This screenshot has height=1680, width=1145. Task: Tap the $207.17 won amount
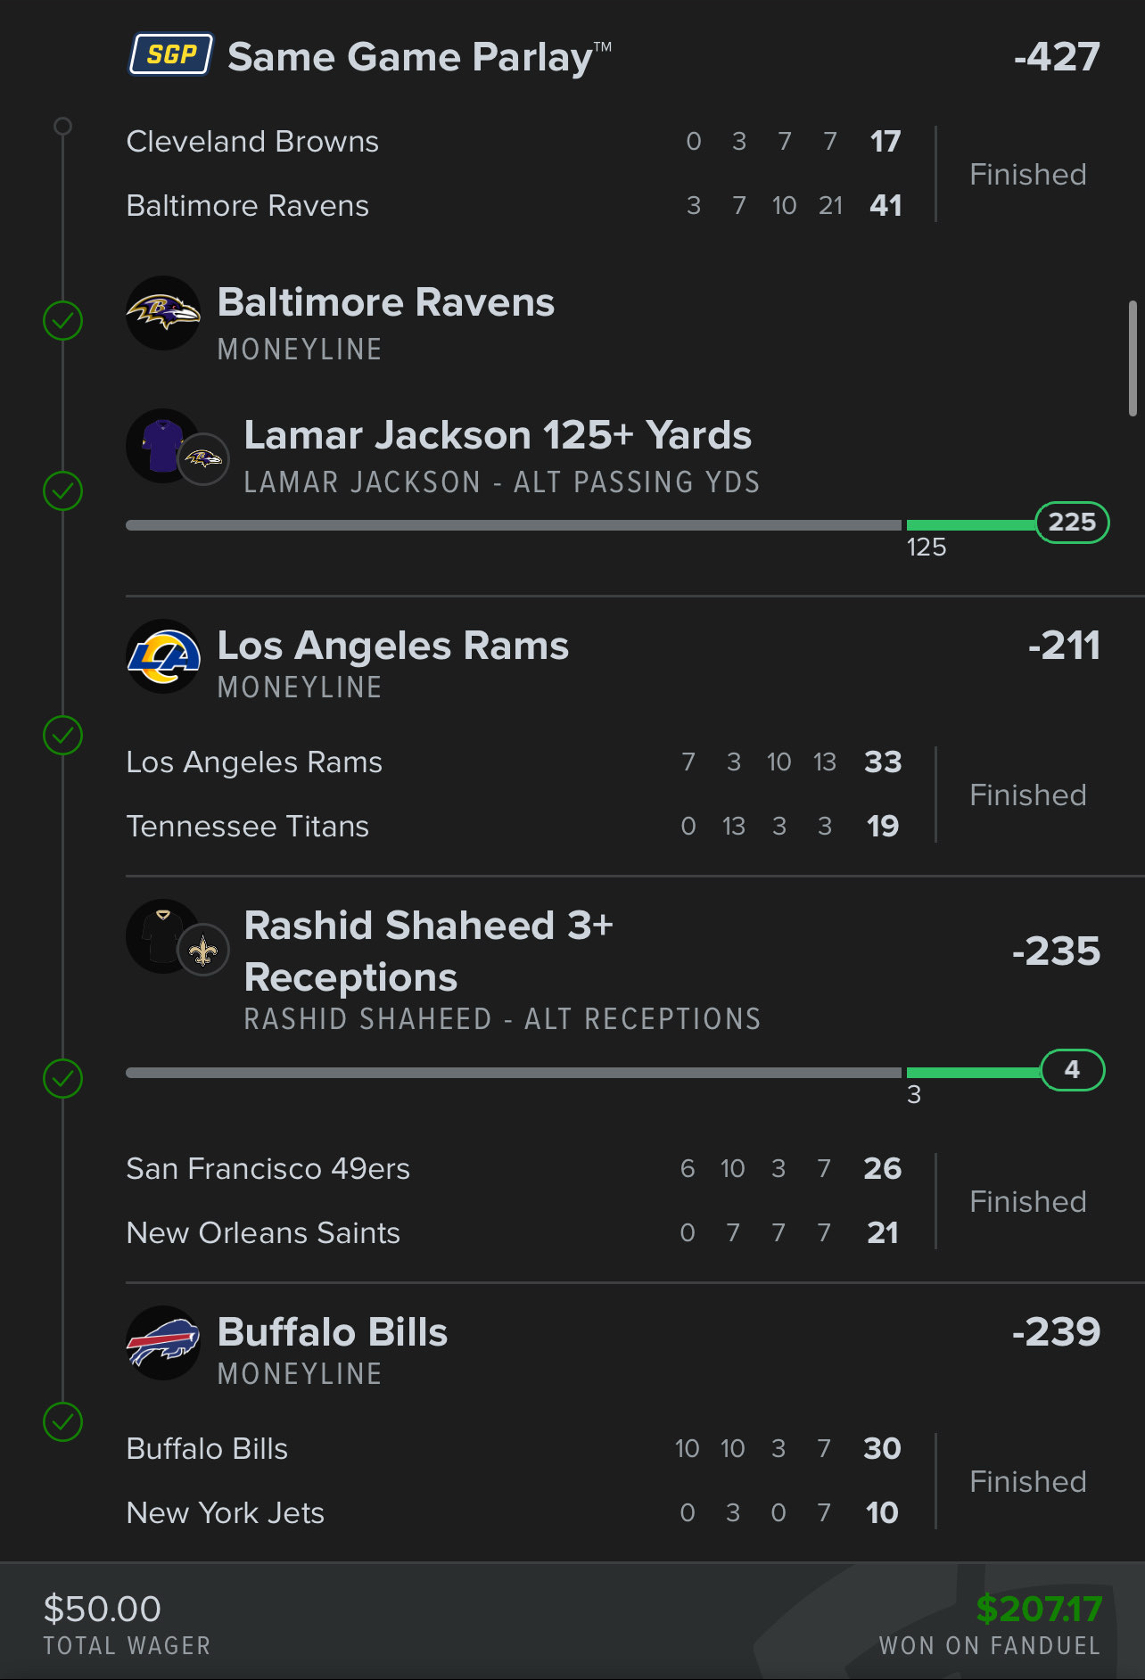pos(1039,1609)
